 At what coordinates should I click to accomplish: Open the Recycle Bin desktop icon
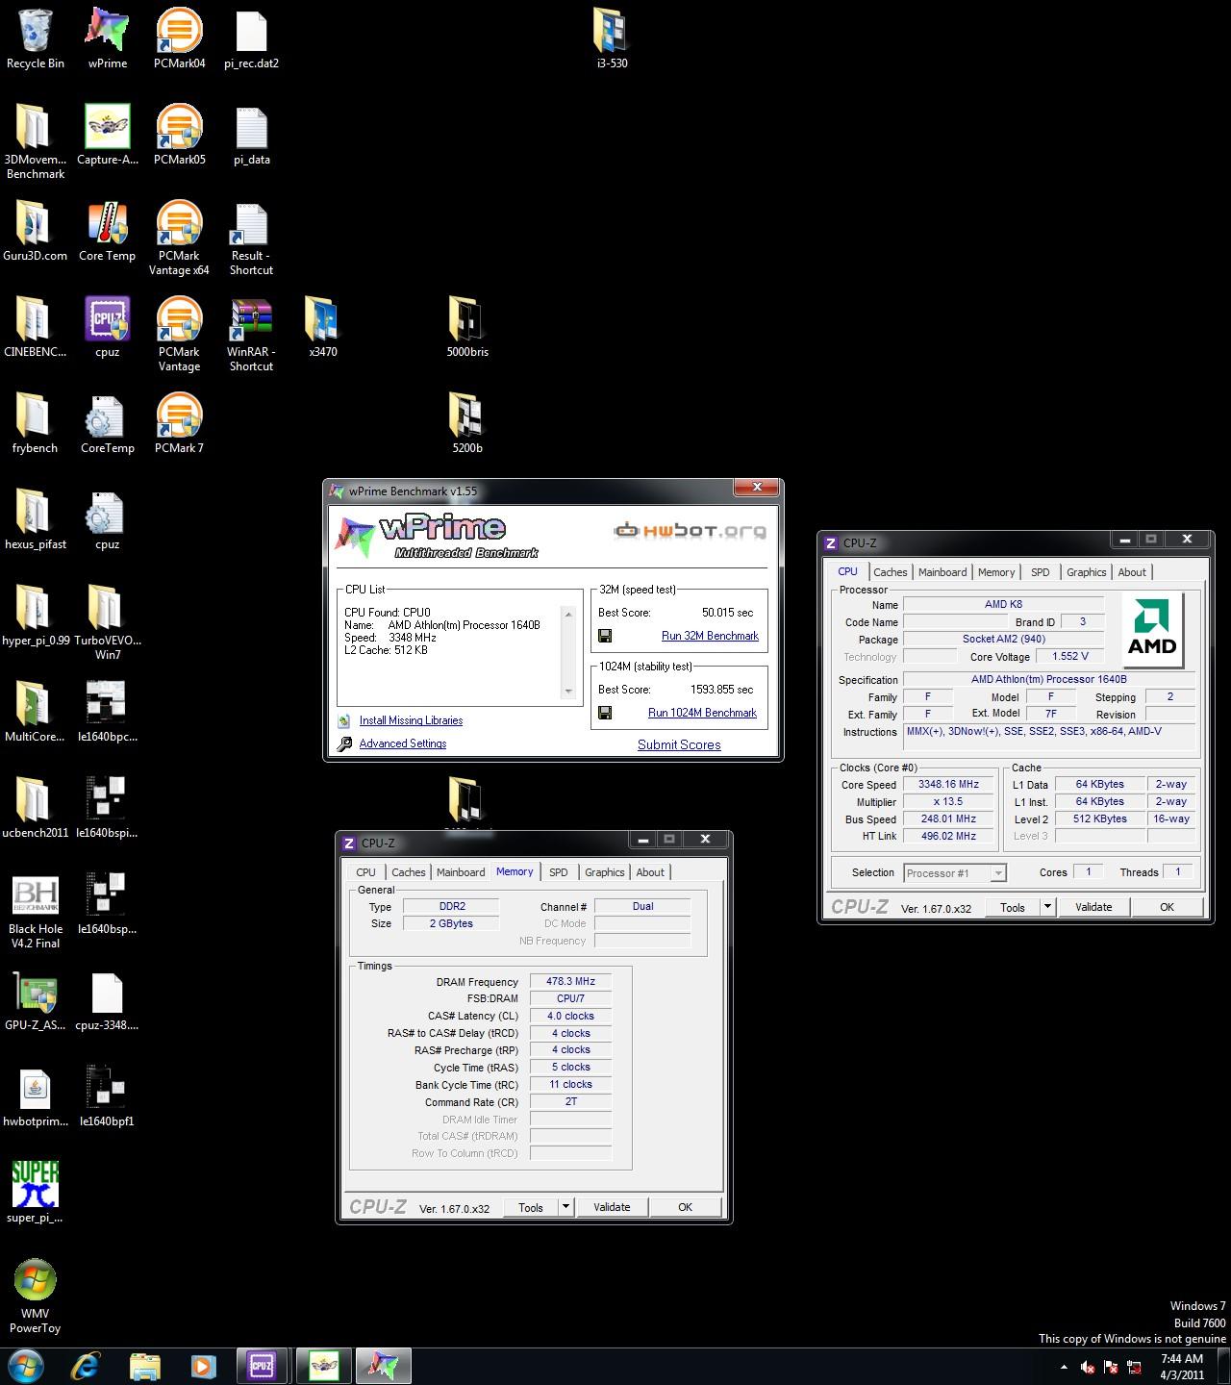pyautogui.click(x=36, y=38)
